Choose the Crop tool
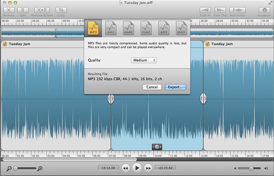Image resolution: width=274 pixels, height=176 pixels. click(x=61, y=10)
